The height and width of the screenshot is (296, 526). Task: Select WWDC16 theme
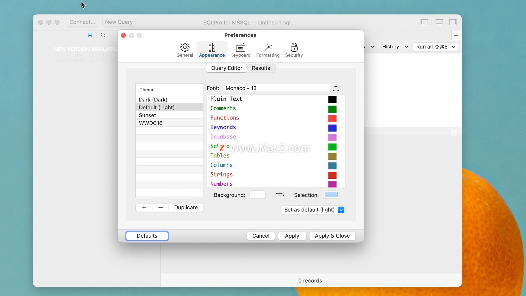[169, 123]
